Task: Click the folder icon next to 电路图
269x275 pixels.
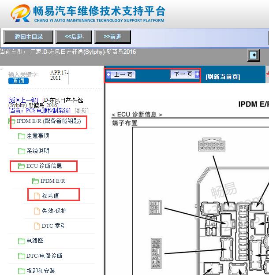Action: pos(22,241)
